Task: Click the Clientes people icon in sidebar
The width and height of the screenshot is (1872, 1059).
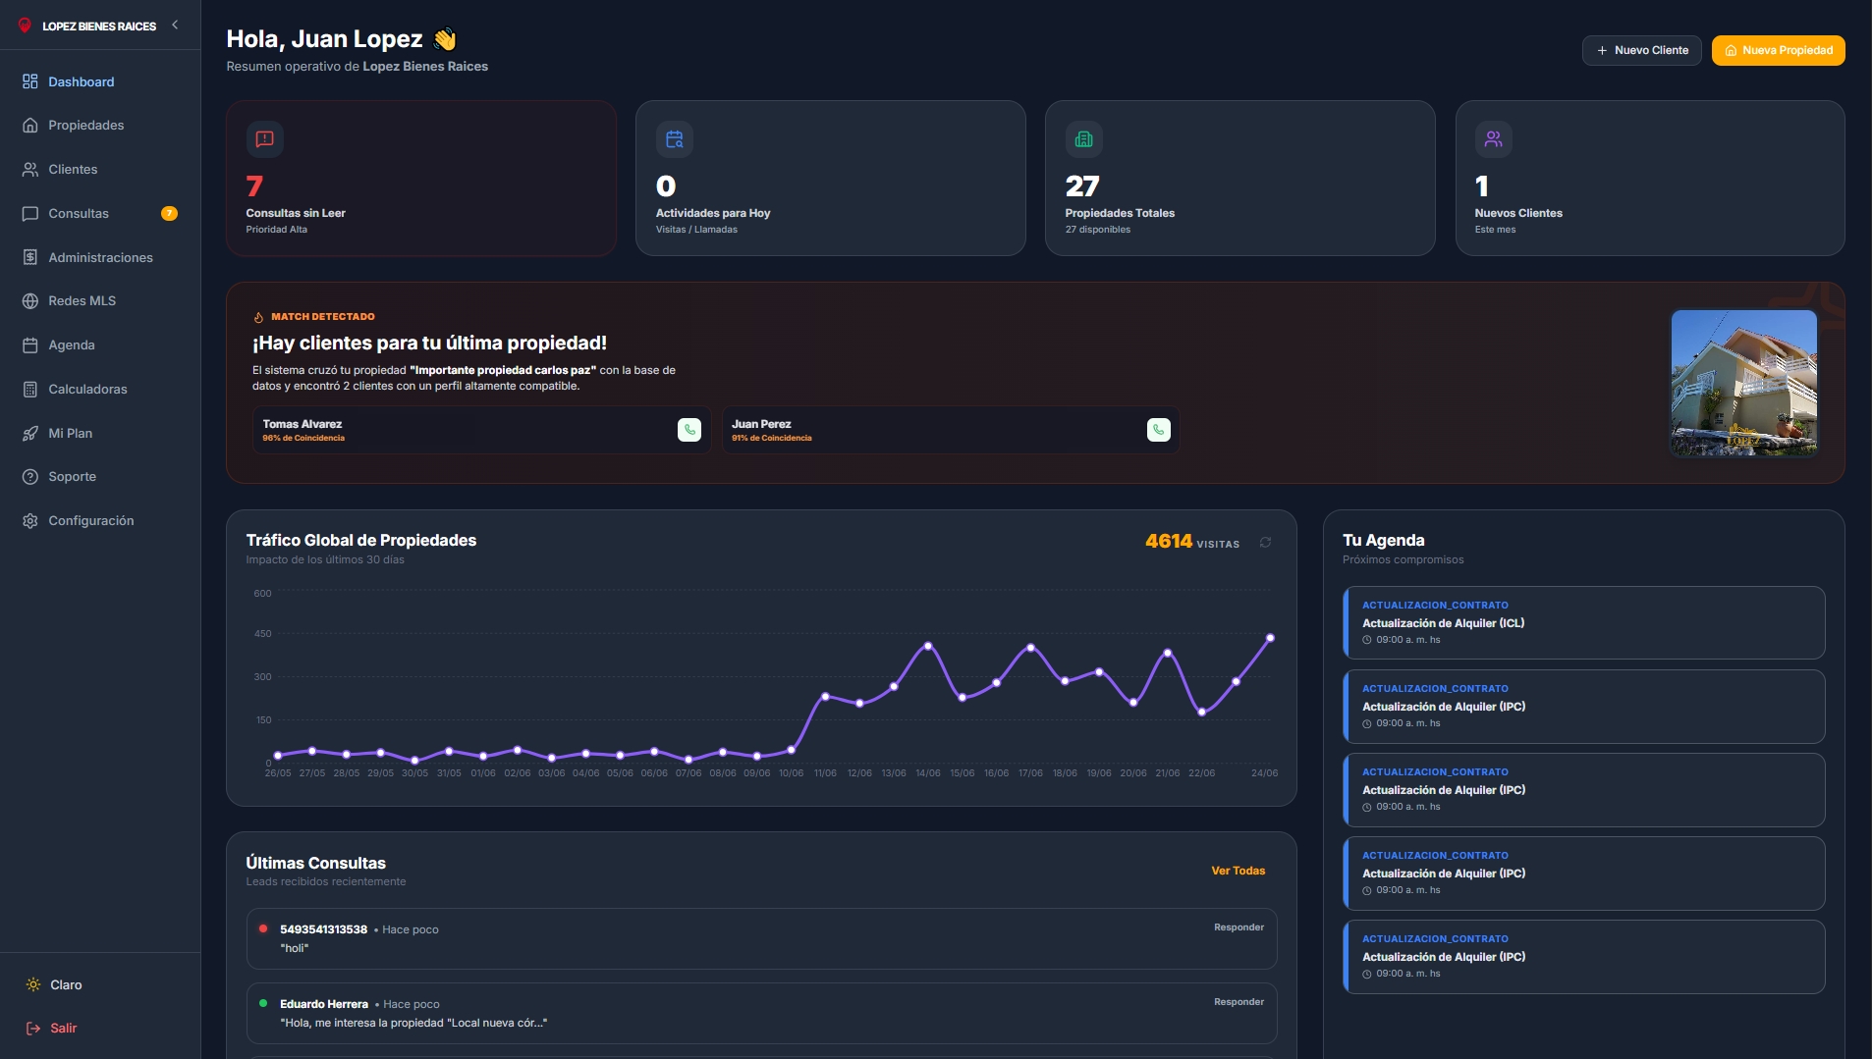Action: (x=30, y=170)
